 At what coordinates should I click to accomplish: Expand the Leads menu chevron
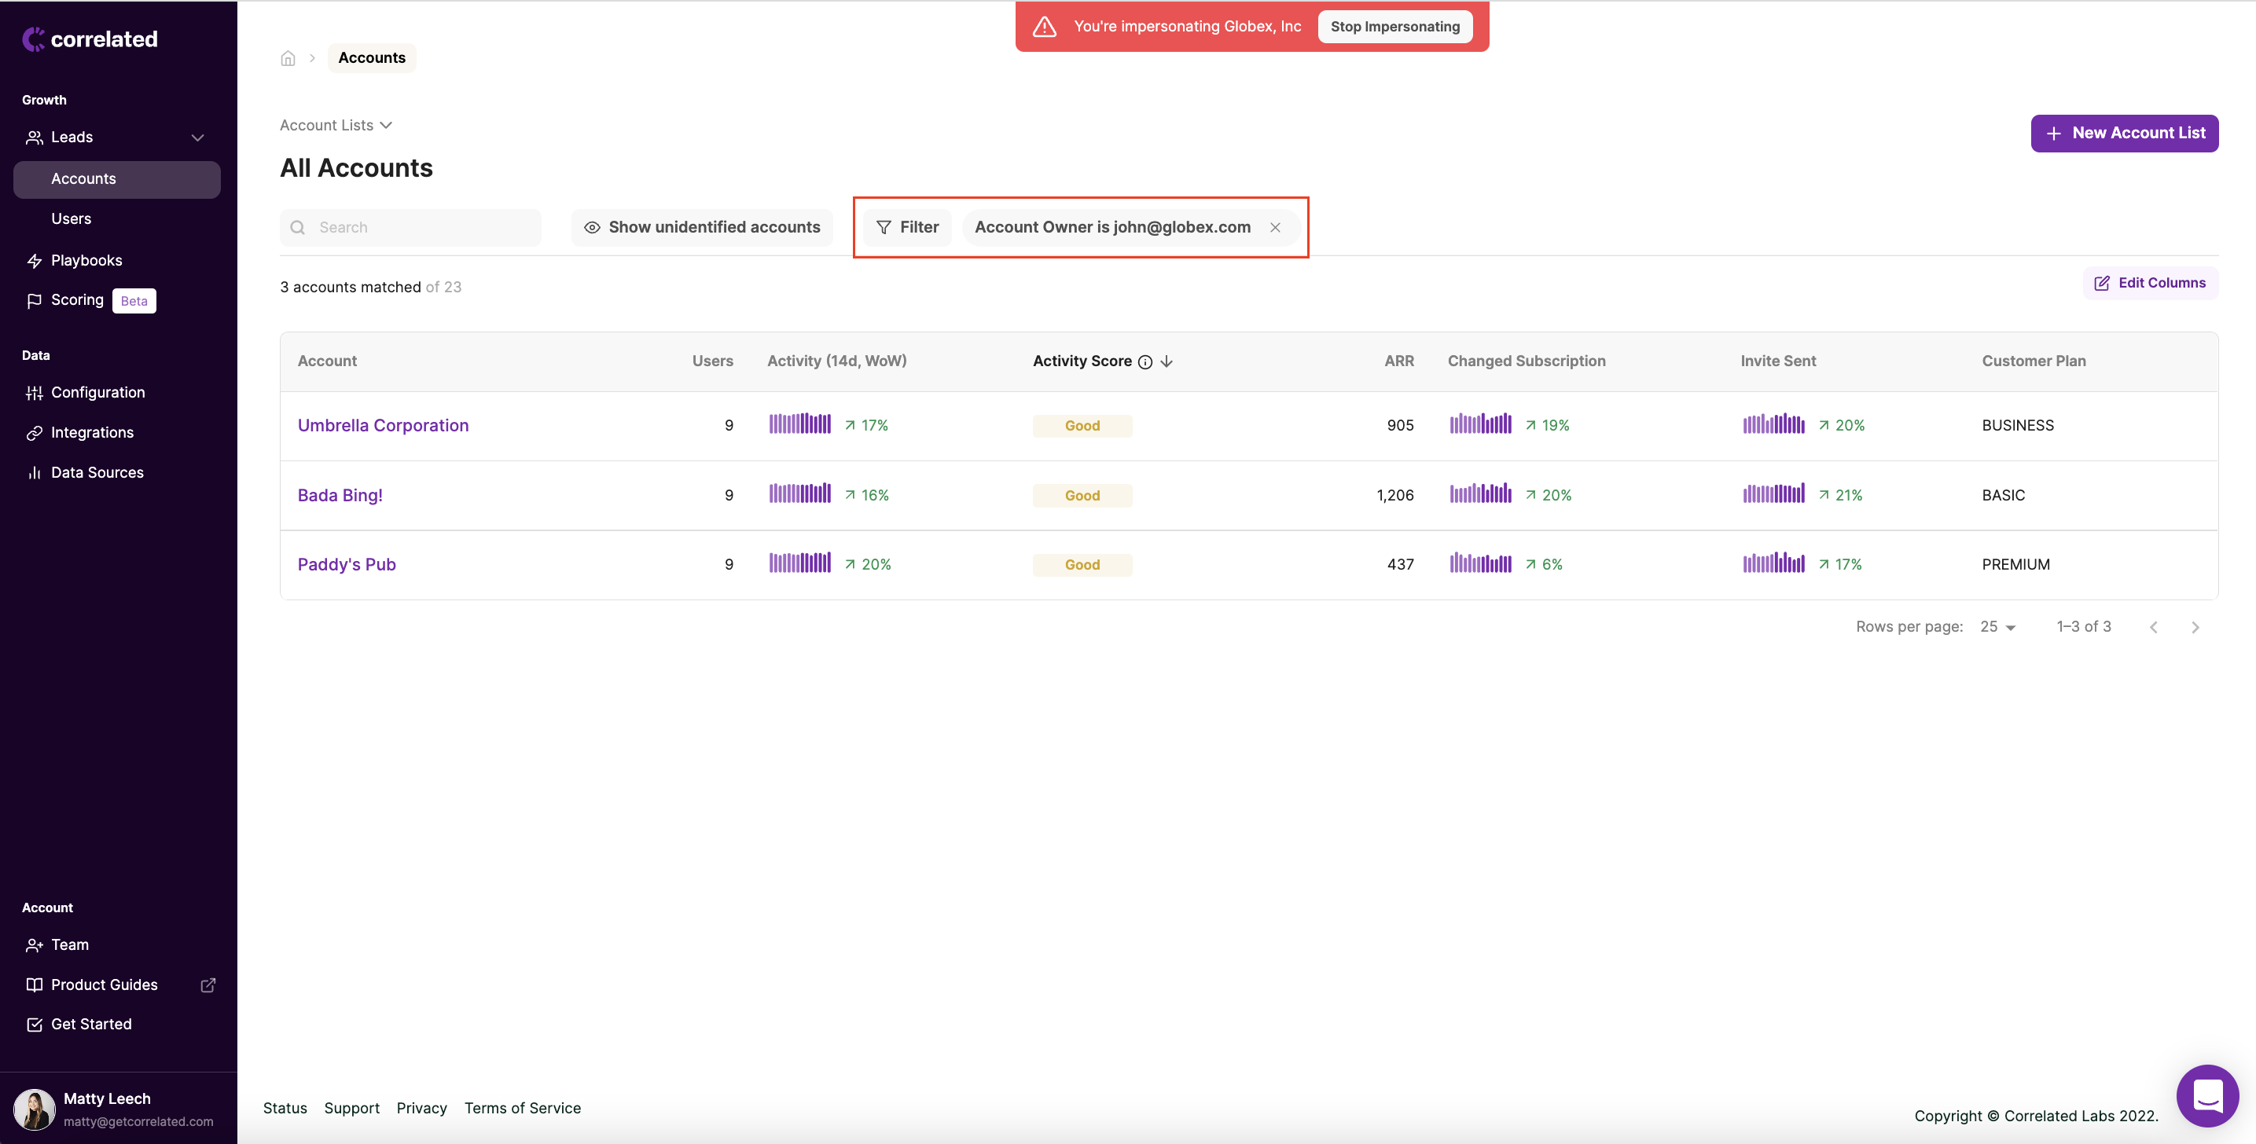point(198,137)
